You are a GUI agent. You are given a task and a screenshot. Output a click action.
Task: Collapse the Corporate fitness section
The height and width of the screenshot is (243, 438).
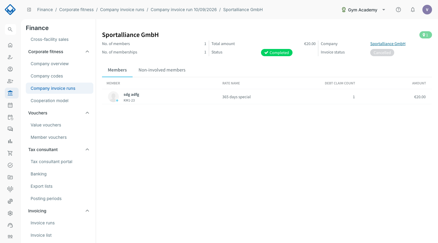pyautogui.click(x=87, y=52)
